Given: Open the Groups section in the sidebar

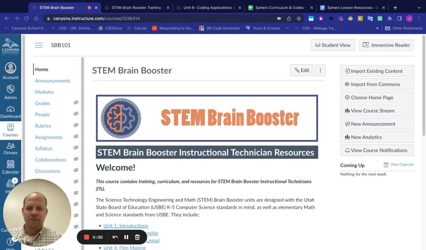Looking at the screenshot, I should [x=10, y=149].
